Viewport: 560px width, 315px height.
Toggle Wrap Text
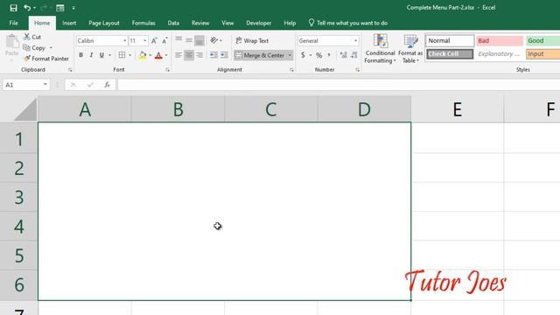tap(252, 41)
